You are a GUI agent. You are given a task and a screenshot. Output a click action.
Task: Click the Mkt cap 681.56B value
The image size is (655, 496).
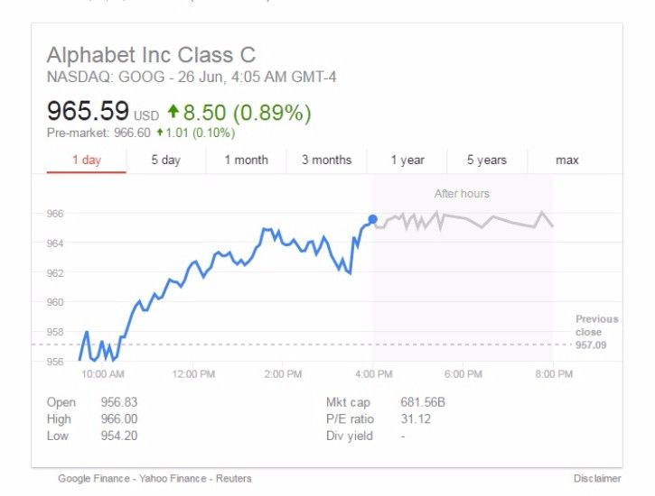[x=423, y=402]
